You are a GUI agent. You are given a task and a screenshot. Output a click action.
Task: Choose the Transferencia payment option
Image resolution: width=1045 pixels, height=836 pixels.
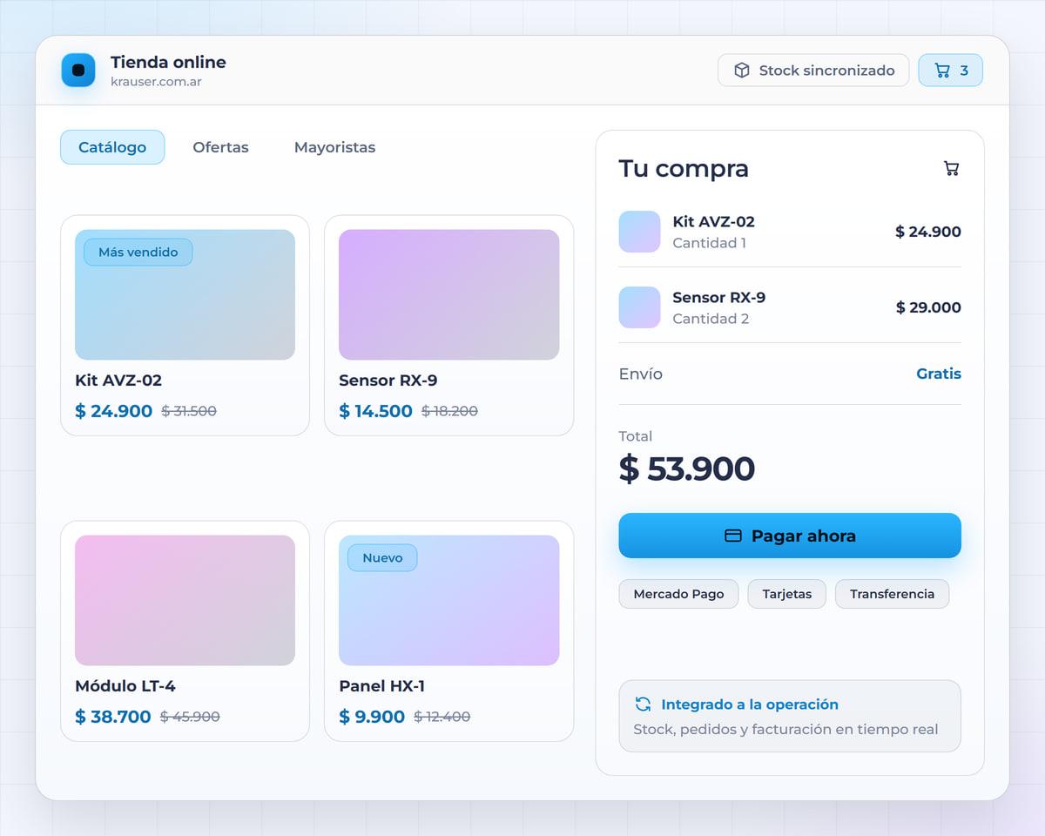[x=892, y=594]
